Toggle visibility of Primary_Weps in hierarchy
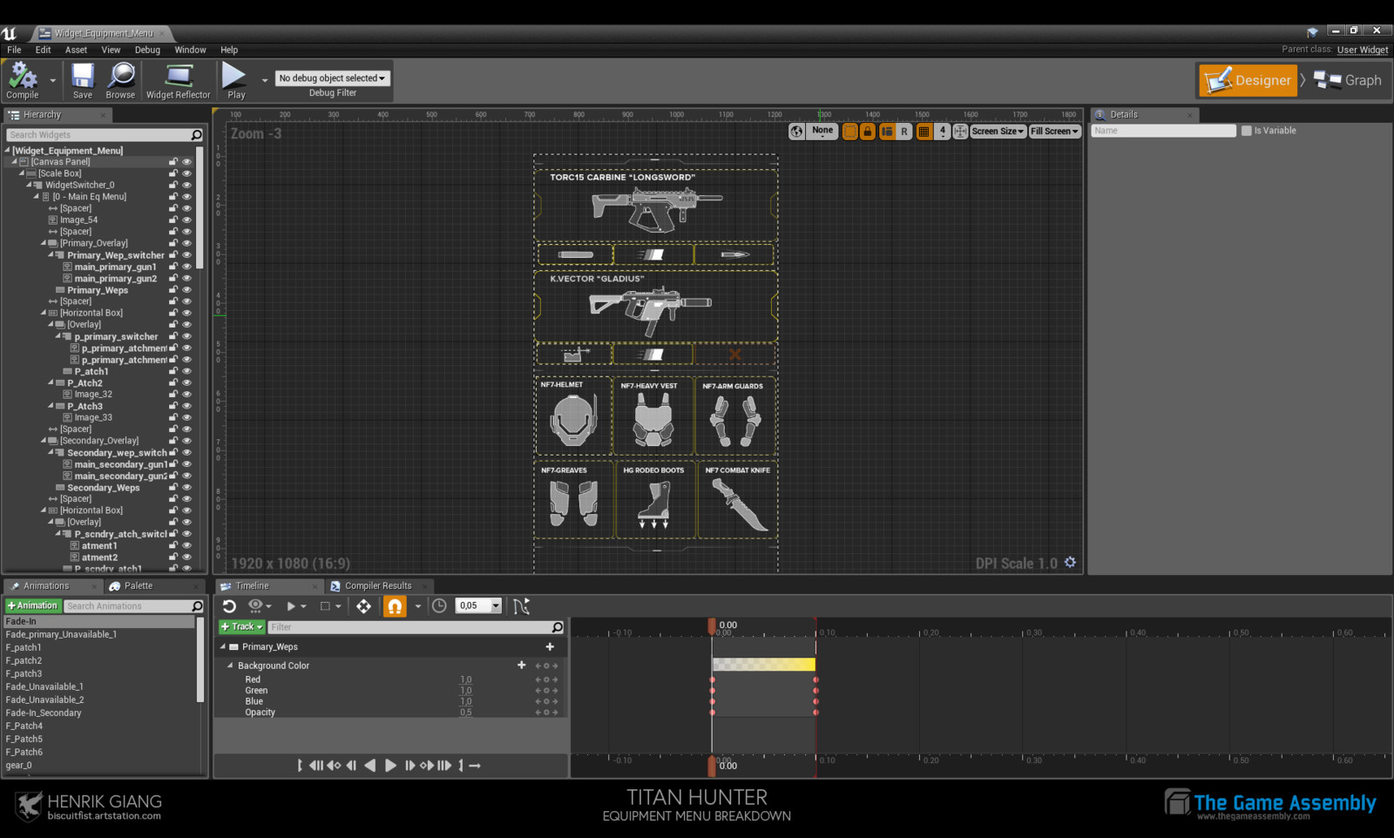 pos(186,290)
